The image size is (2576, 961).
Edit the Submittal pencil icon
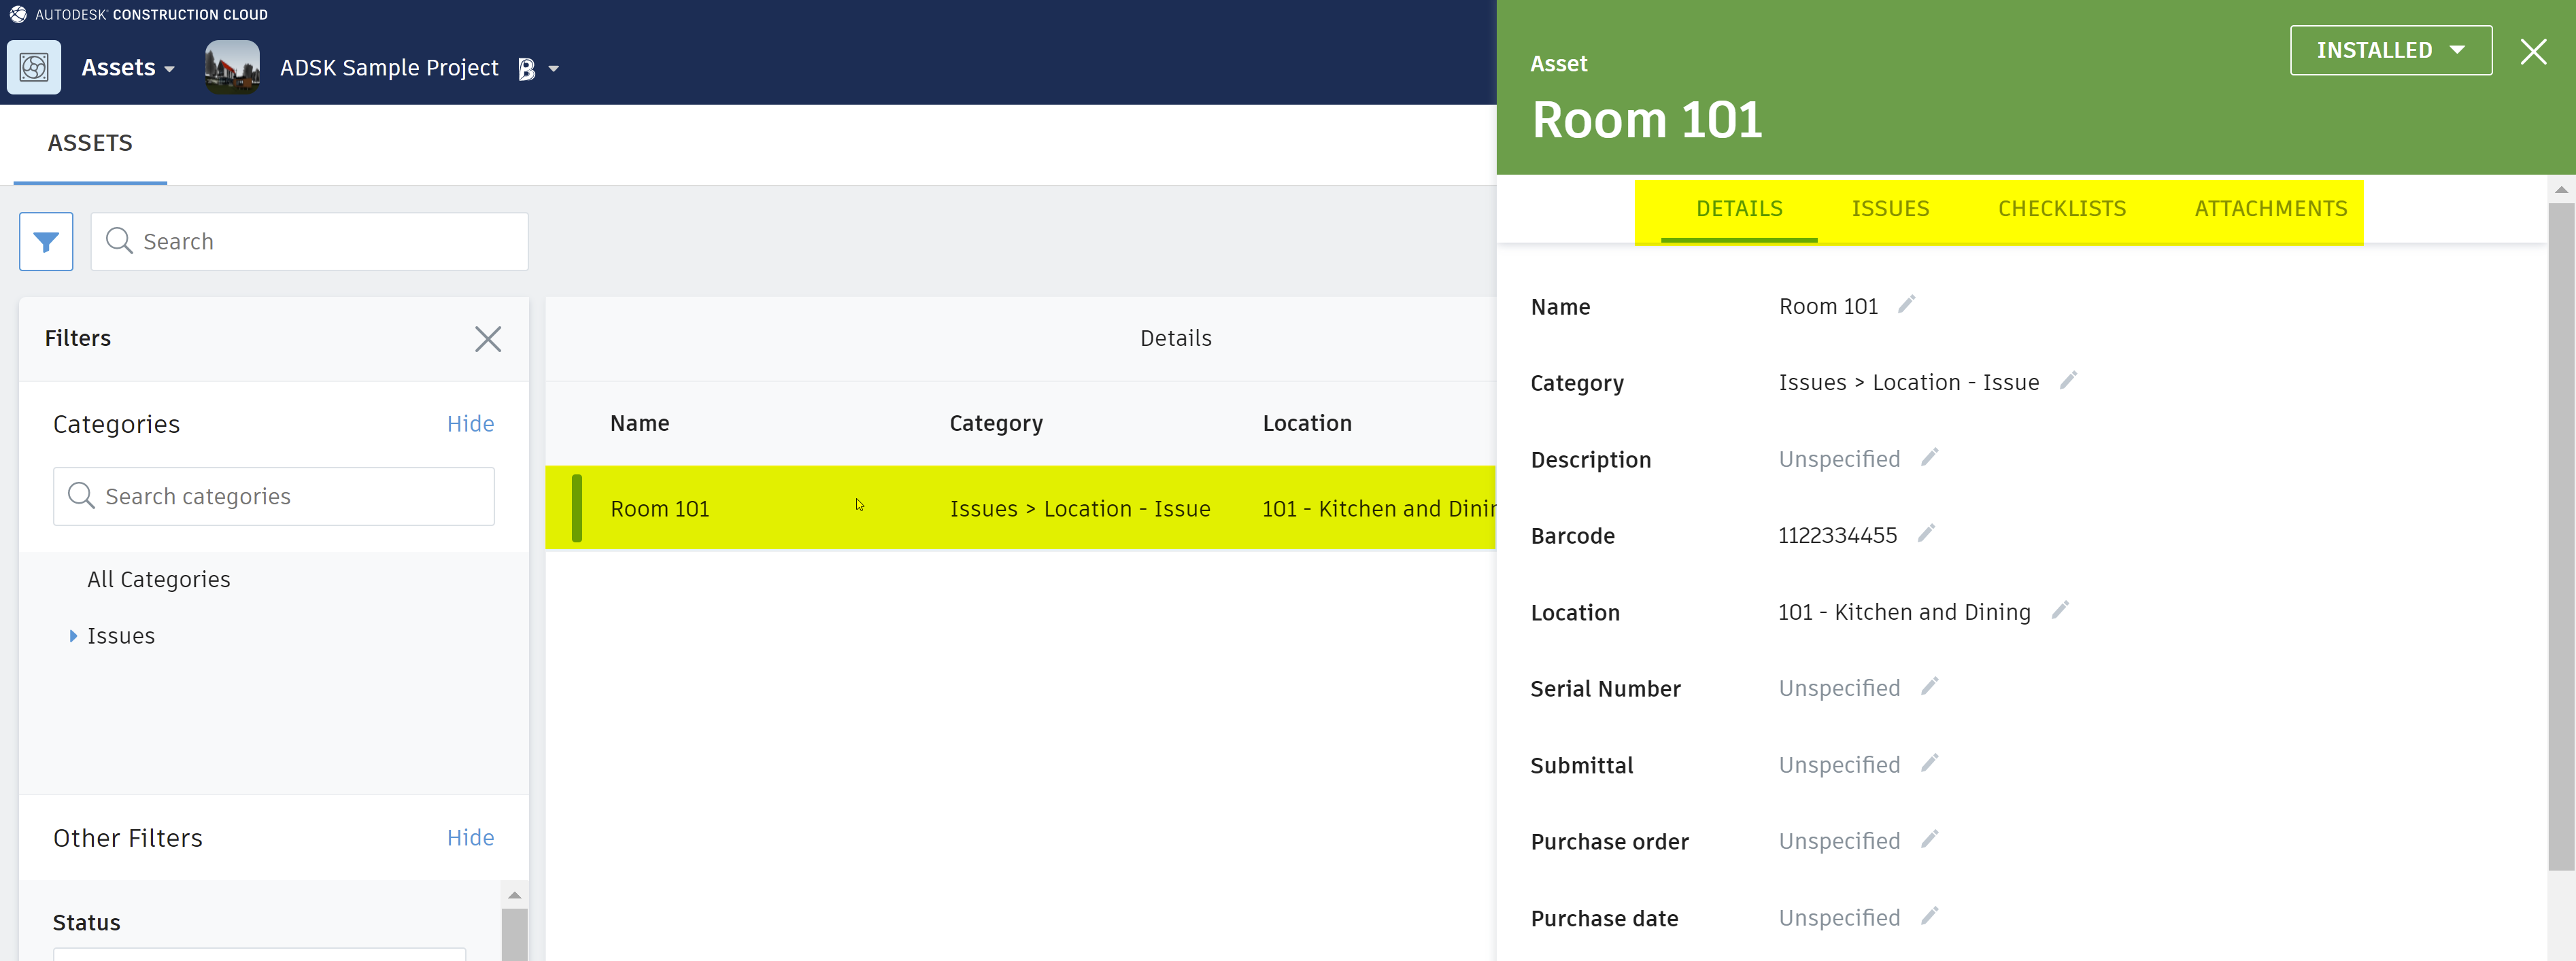click(x=1929, y=763)
